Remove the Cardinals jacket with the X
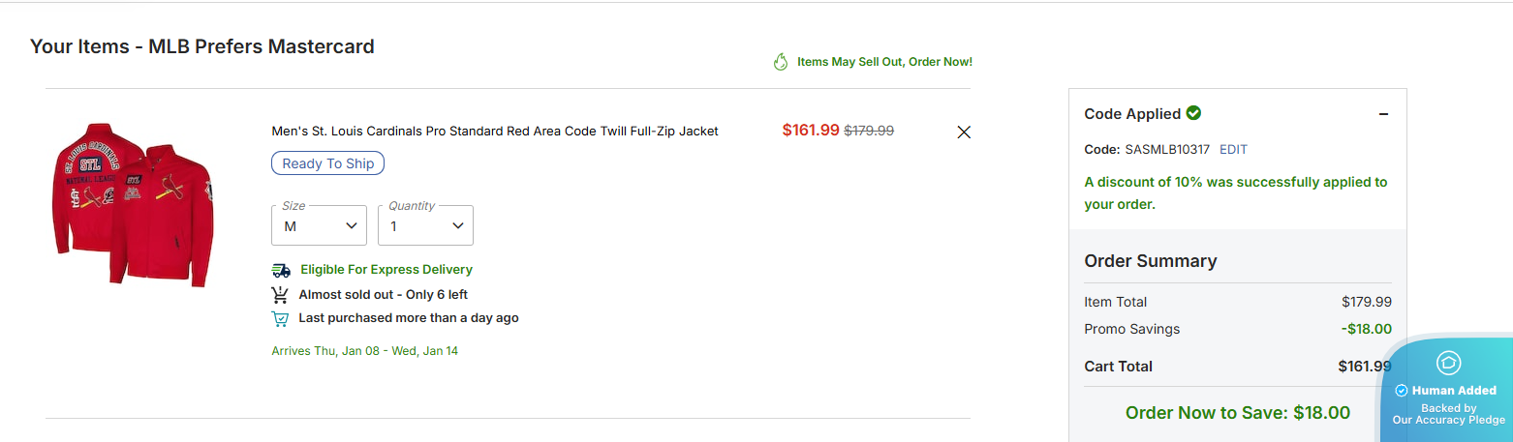The width and height of the screenshot is (1513, 442). (964, 133)
